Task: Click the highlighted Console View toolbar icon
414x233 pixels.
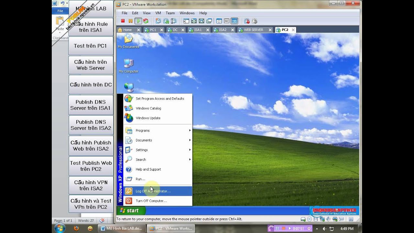Action: pos(234,21)
